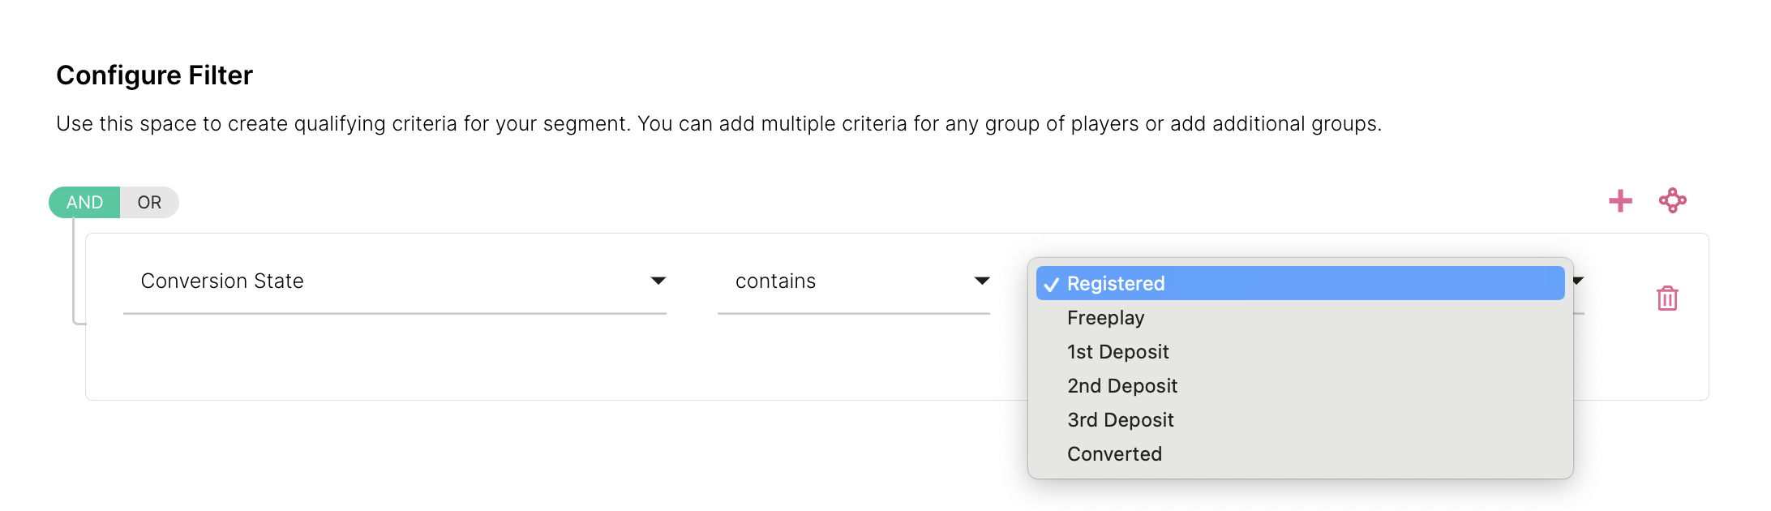Delete the Conversion State criterion with trash icon
The image size is (1771, 511).
[1667, 298]
